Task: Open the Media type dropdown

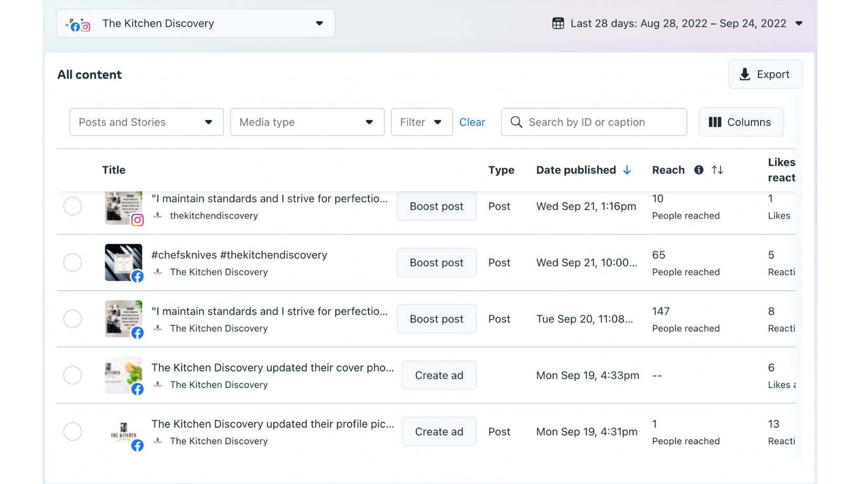Action: click(307, 122)
